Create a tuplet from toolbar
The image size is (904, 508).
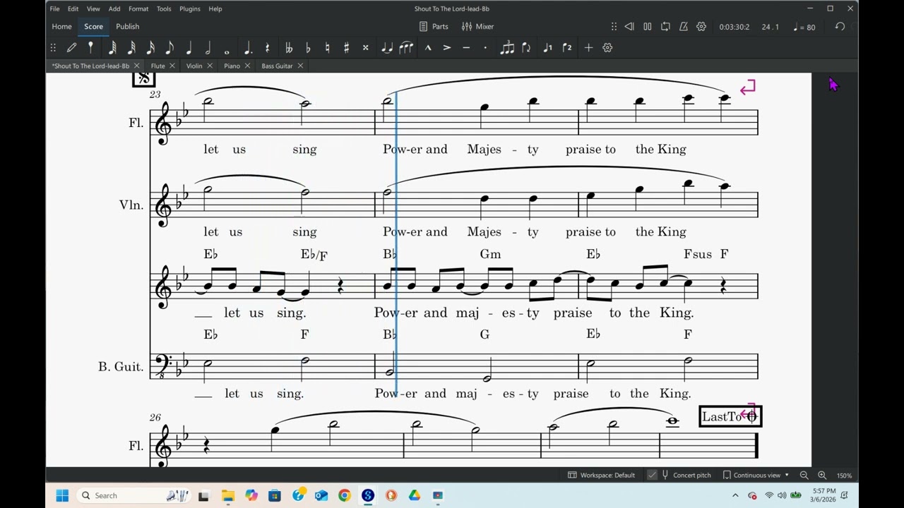coord(507,47)
